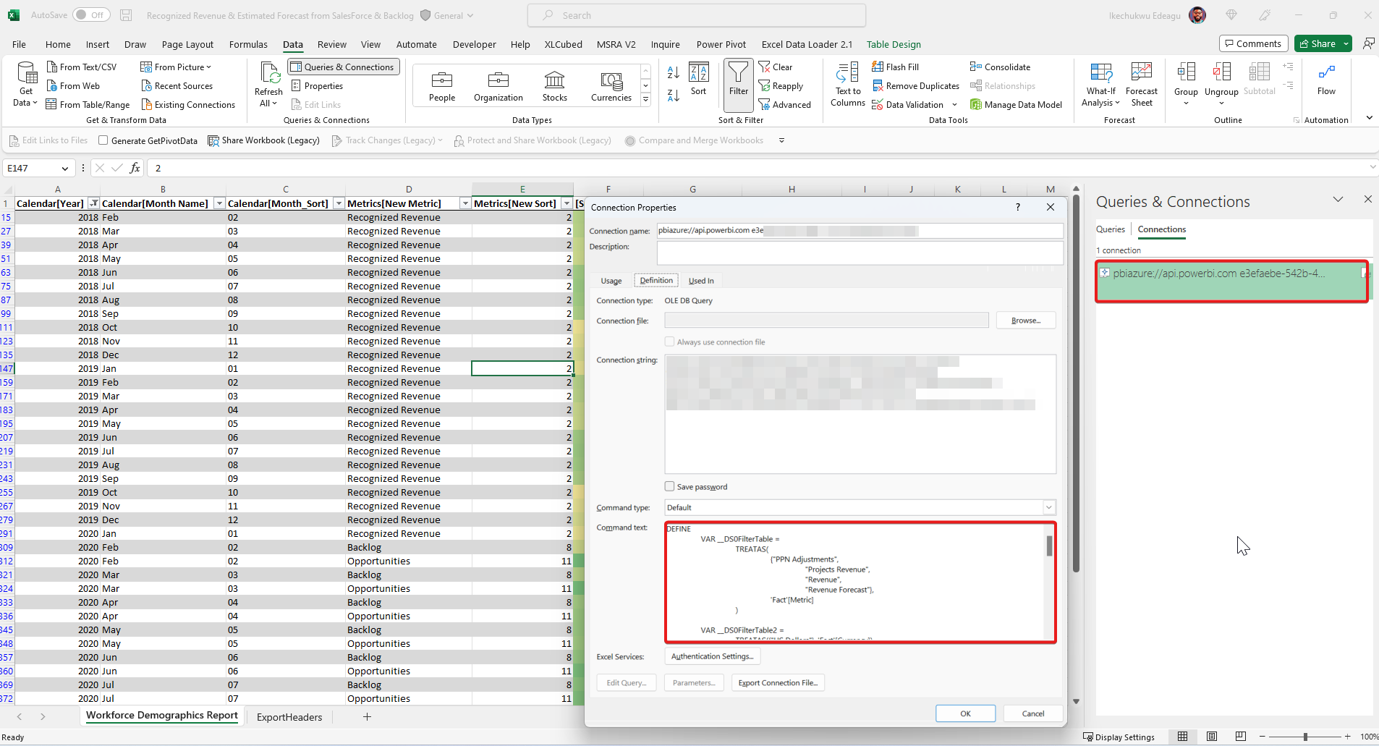Adjust the zoom slider handle
Image resolution: width=1379 pixels, height=746 pixels.
[1305, 737]
